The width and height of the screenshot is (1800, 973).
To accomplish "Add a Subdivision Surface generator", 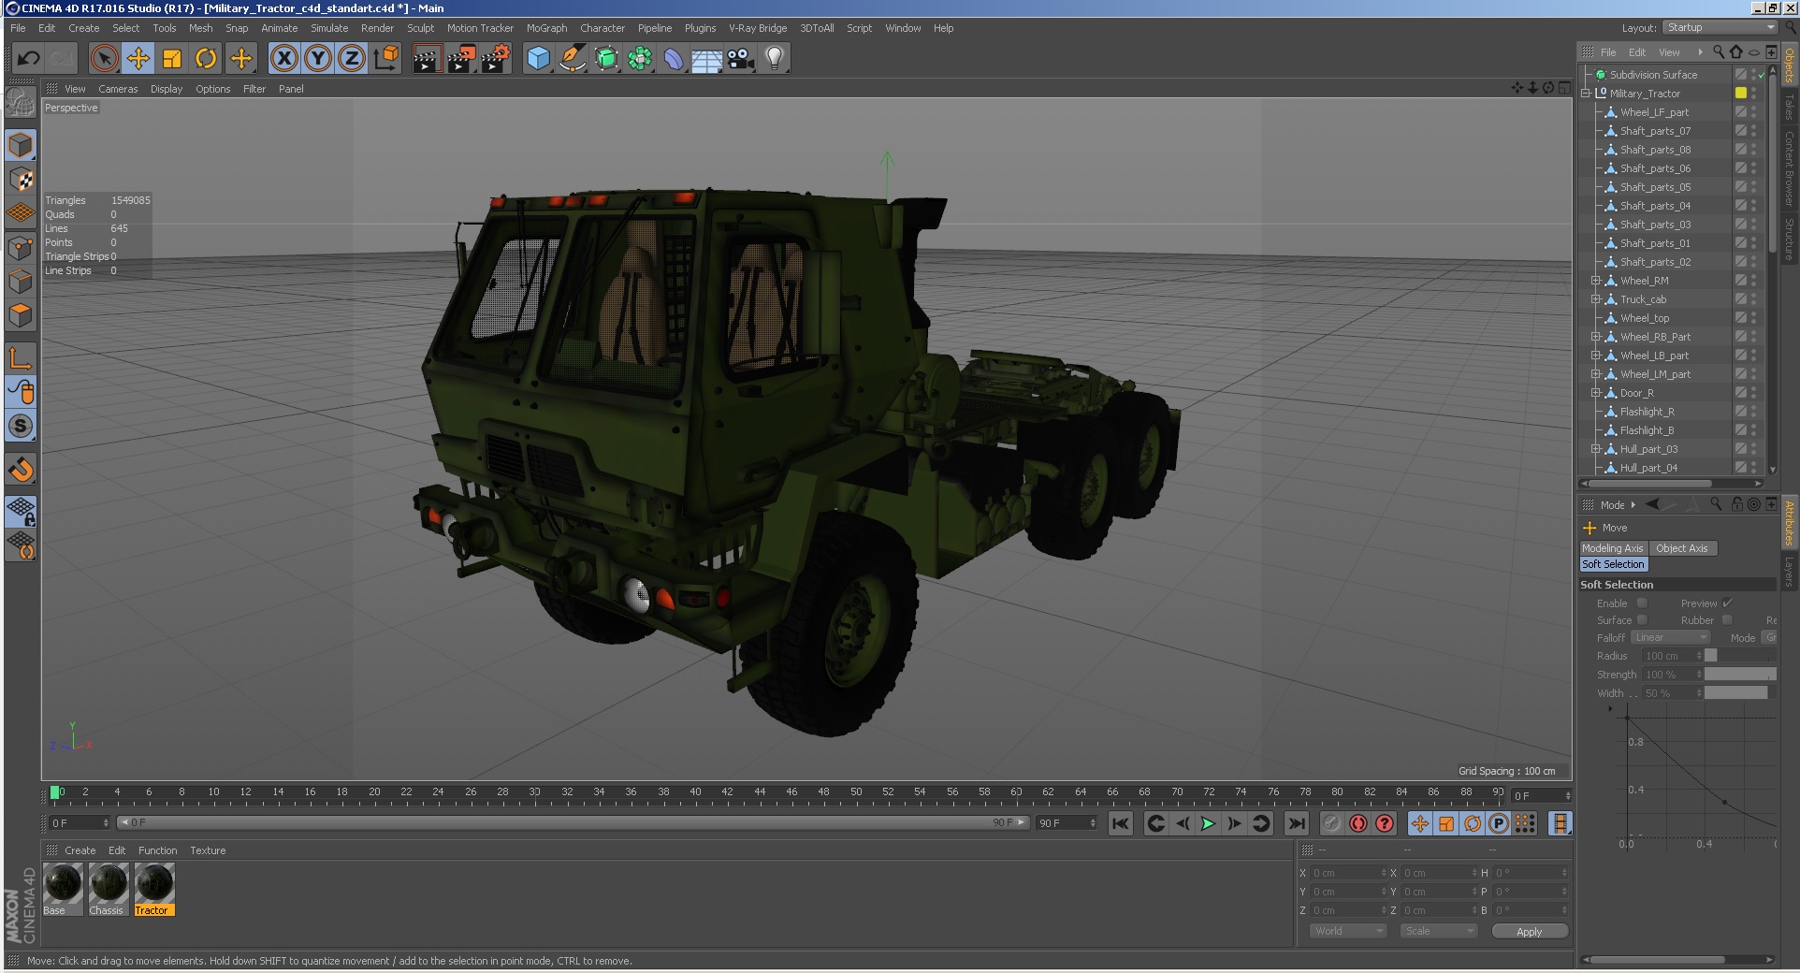I will pyautogui.click(x=606, y=58).
